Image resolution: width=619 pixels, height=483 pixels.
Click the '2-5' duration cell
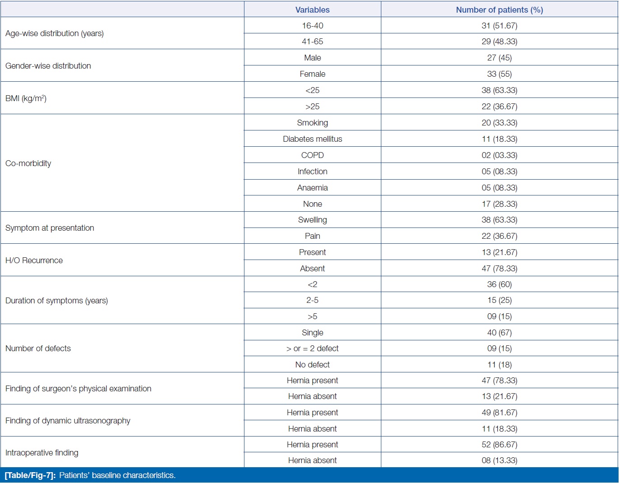[x=312, y=300]
